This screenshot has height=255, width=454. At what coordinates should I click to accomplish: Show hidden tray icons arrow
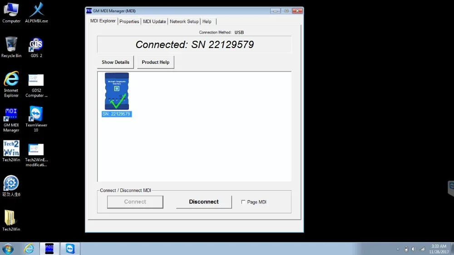(398, 249)
